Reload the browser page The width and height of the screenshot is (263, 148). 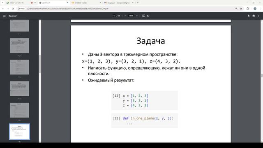pos(13,9)
